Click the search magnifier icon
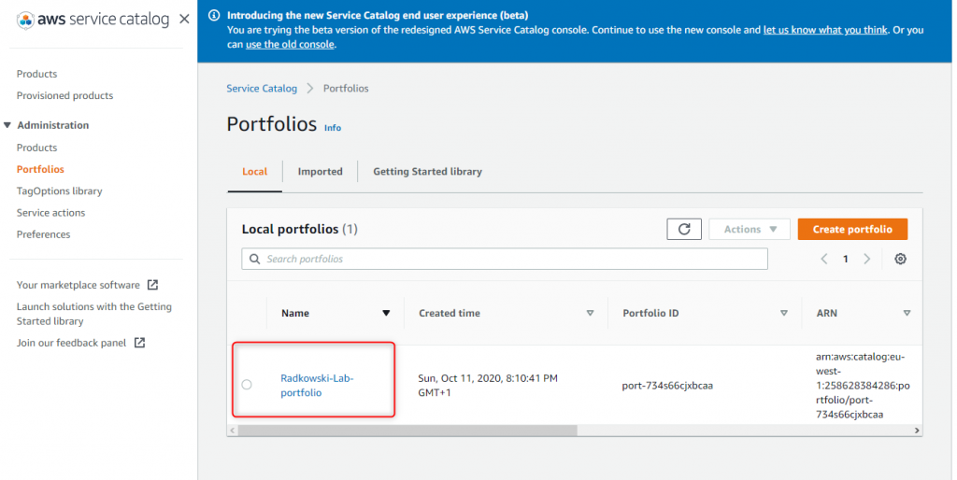The image size is (957, 480). click(x=254, y=259)
